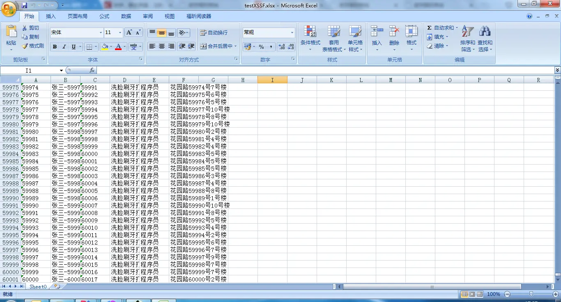Toggle italic formatting
561x302 pixels.
64,47
